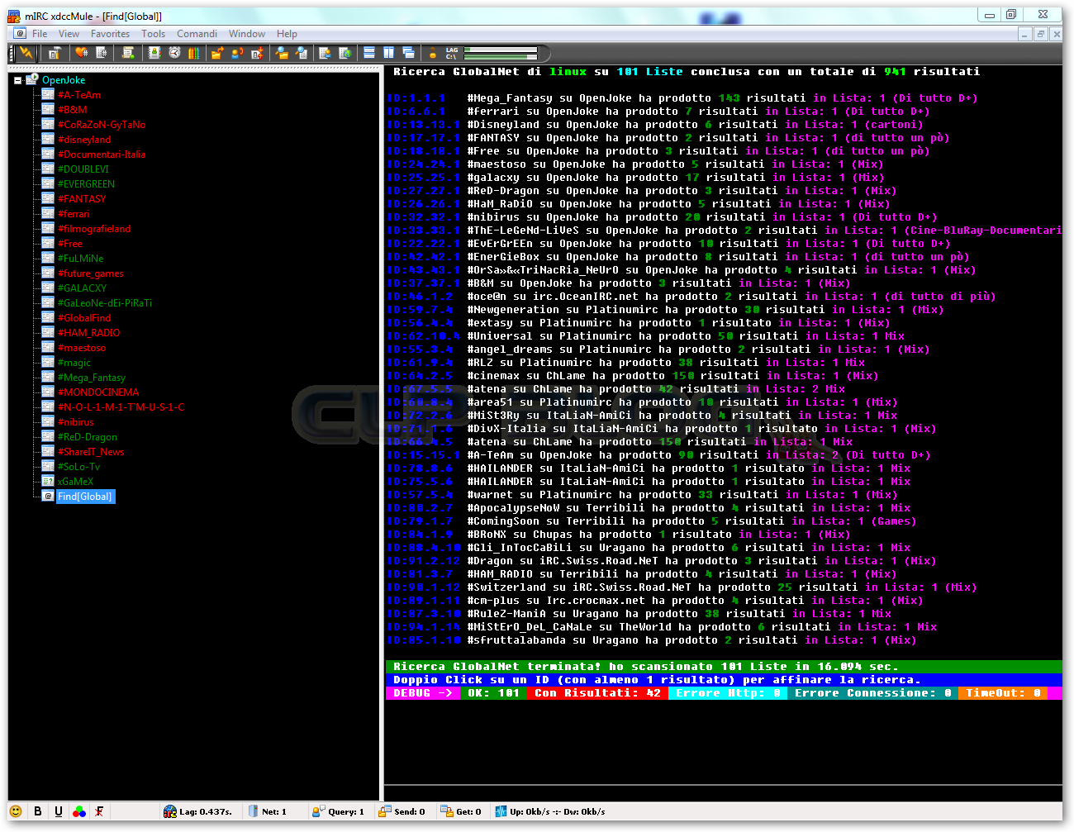
Task: Click the DEBUG status line
Action: tap(723, 693)
